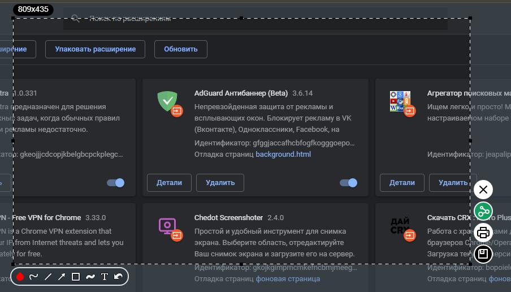
Task: Select the straight line tool
Action: [48, 277]
